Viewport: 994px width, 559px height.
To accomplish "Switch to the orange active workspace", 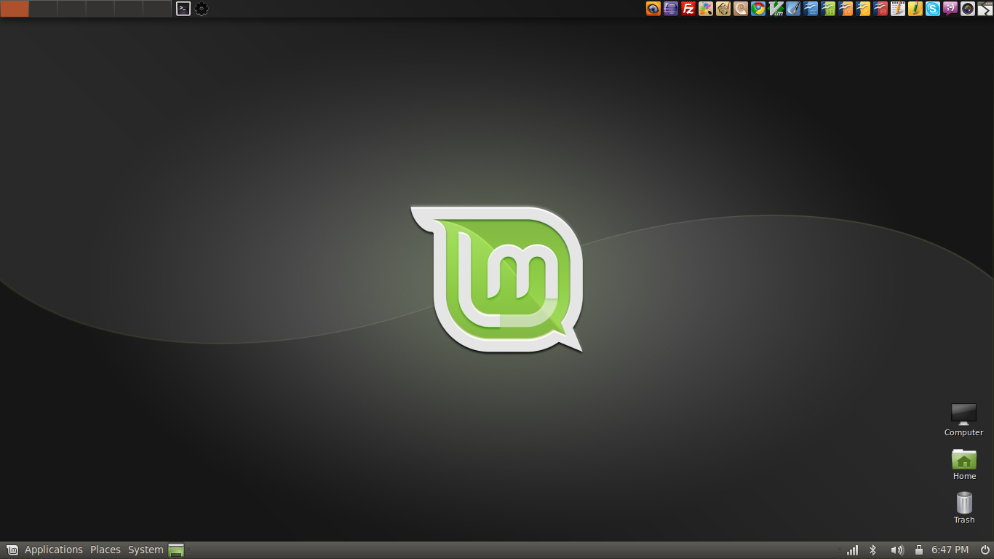I will pos(15,9).
